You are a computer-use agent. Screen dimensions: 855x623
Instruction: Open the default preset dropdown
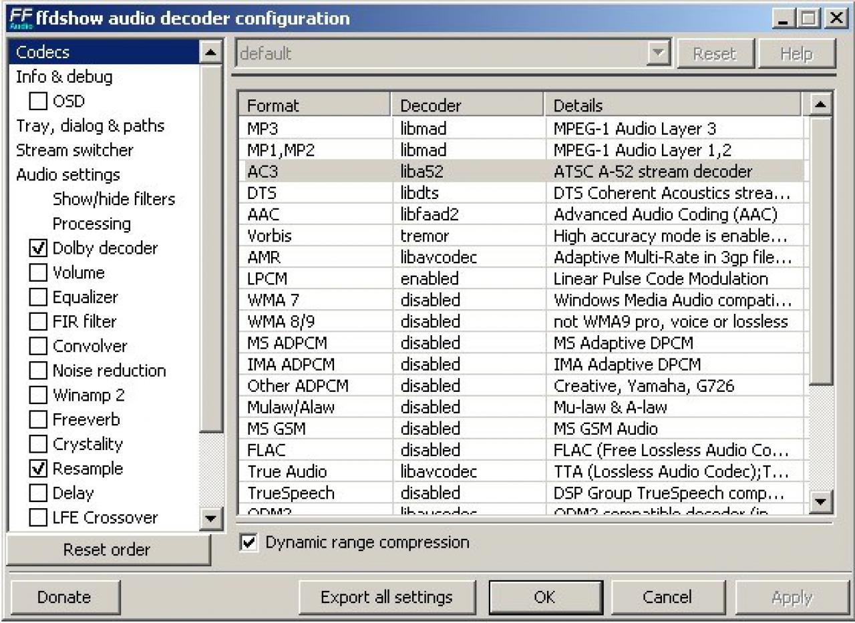point(659,53)
